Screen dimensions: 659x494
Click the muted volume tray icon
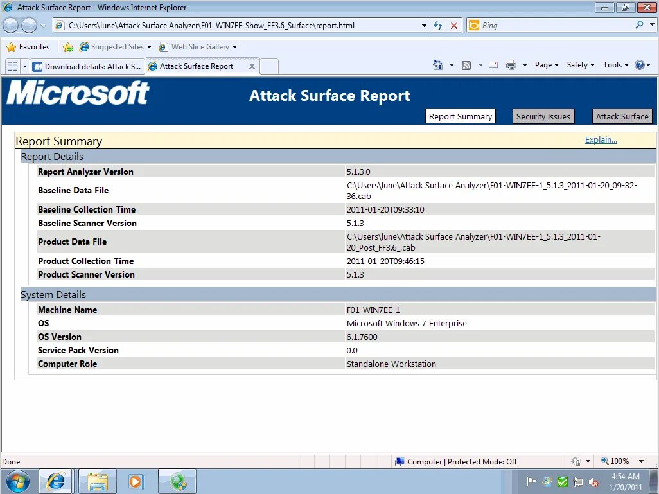593,482
